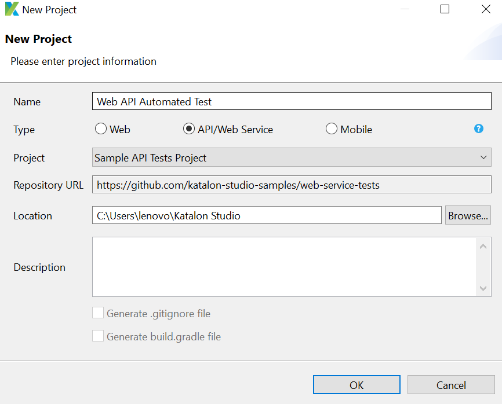Click inside the Description text area
The width and height of the screenshot is (502, 404).
click(x=284, y=266)
